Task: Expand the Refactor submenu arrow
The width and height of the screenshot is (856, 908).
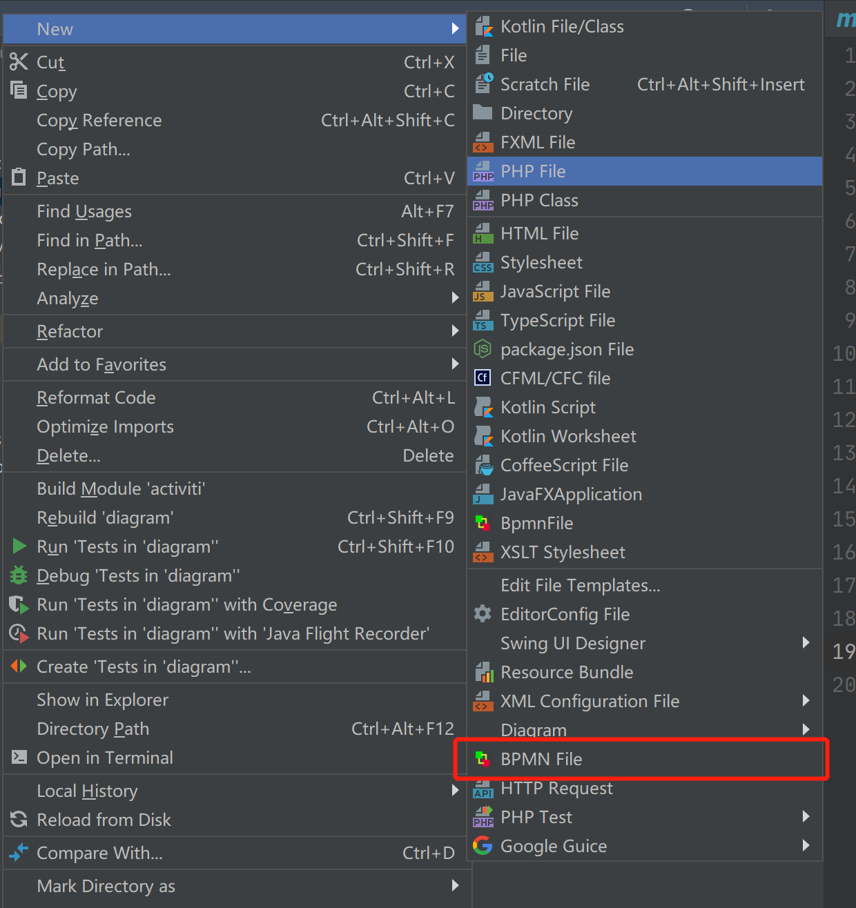Action: [x=455, y=331]
